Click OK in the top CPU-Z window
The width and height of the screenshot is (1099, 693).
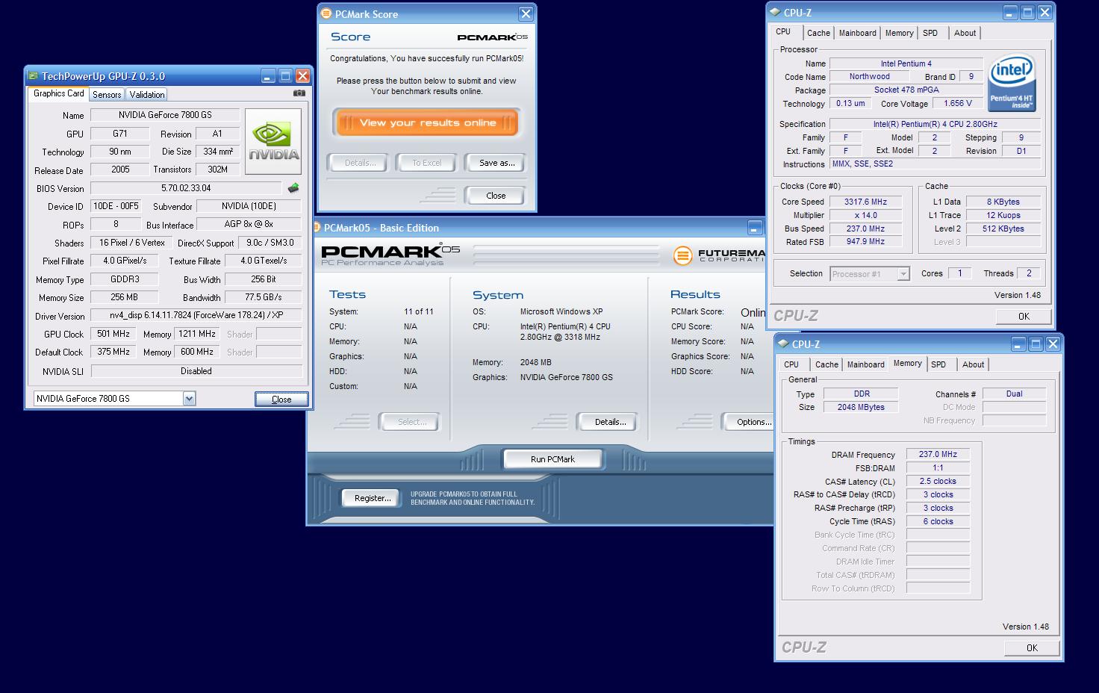click(x=1024, y=317)
